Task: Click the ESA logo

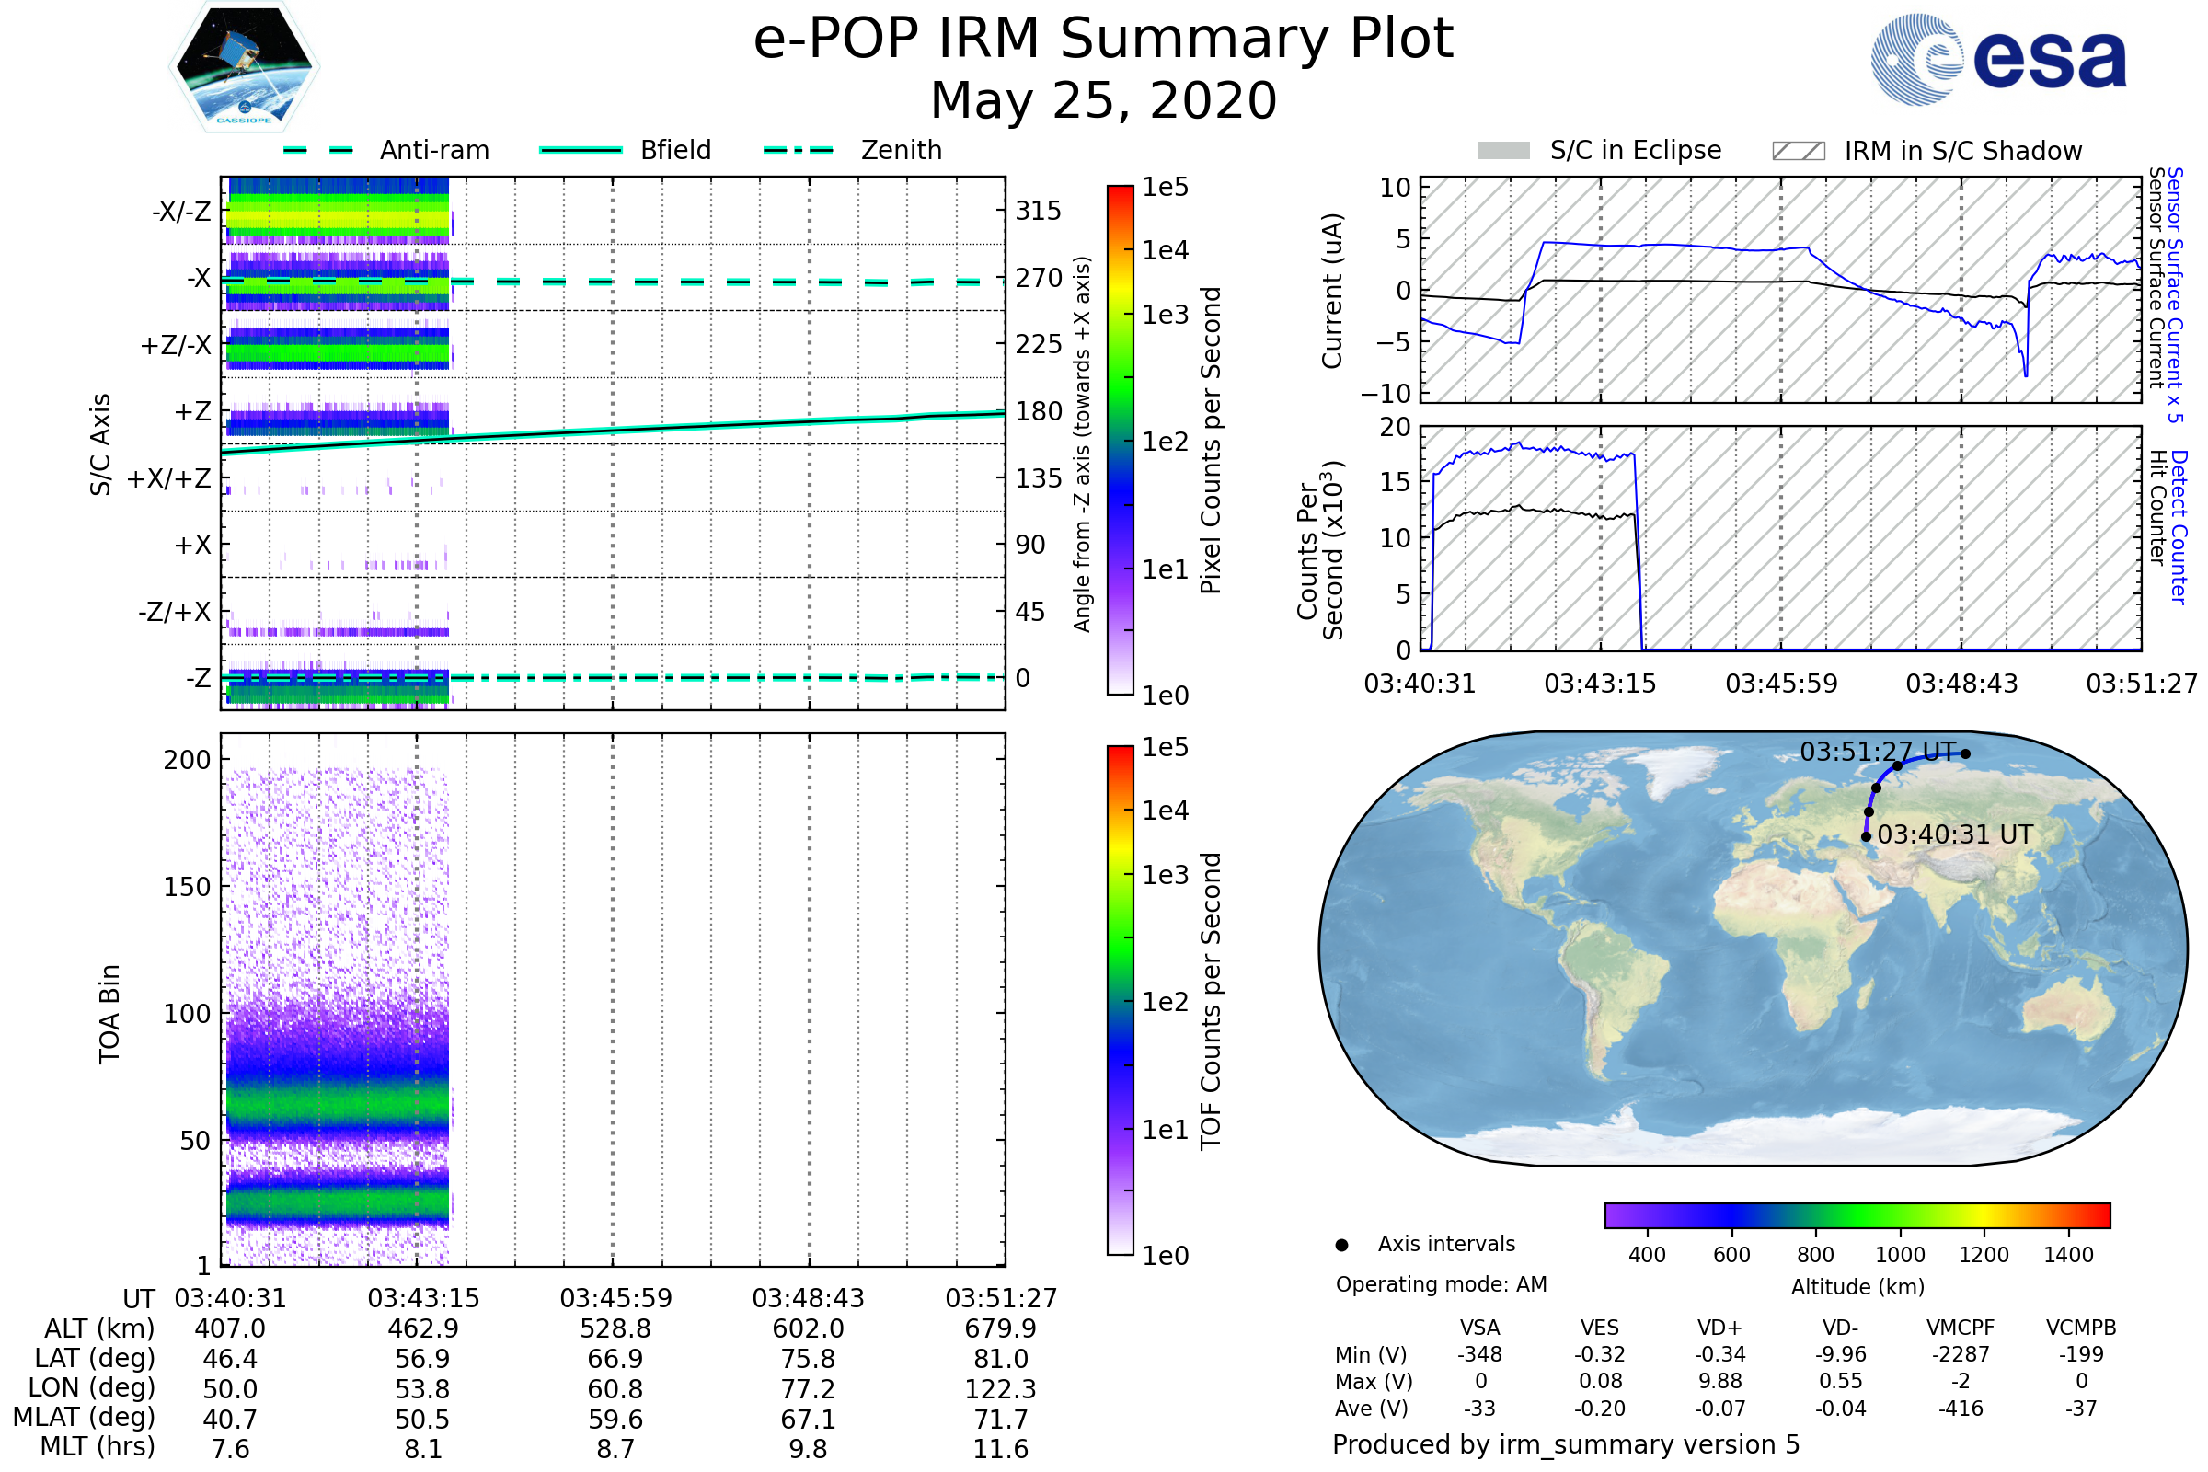Action: pos(1997,60)
